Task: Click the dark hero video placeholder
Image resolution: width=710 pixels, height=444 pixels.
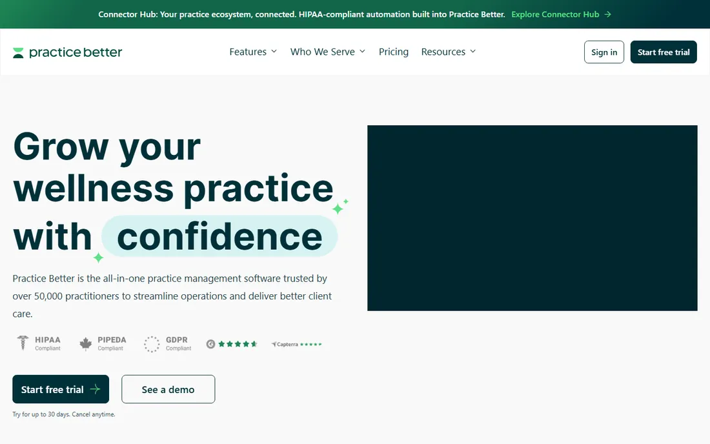Action: [x=532, y=218]
